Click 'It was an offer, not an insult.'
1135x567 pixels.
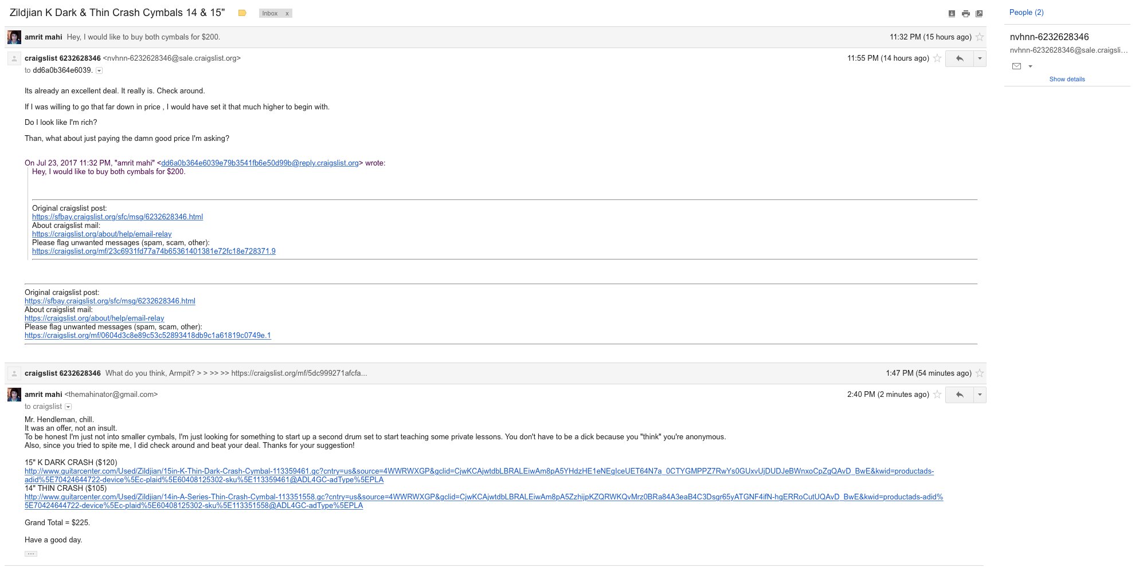click(71, 428)
